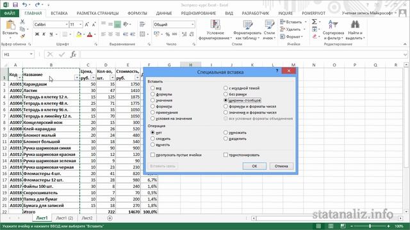Open the ДАННЫЕ ribbon tab
This screenshot has height=230, width=410.
click(x=164, y=13)
